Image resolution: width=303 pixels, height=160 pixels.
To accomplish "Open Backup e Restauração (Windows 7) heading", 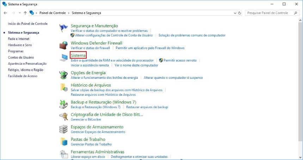I will (103, 102).
